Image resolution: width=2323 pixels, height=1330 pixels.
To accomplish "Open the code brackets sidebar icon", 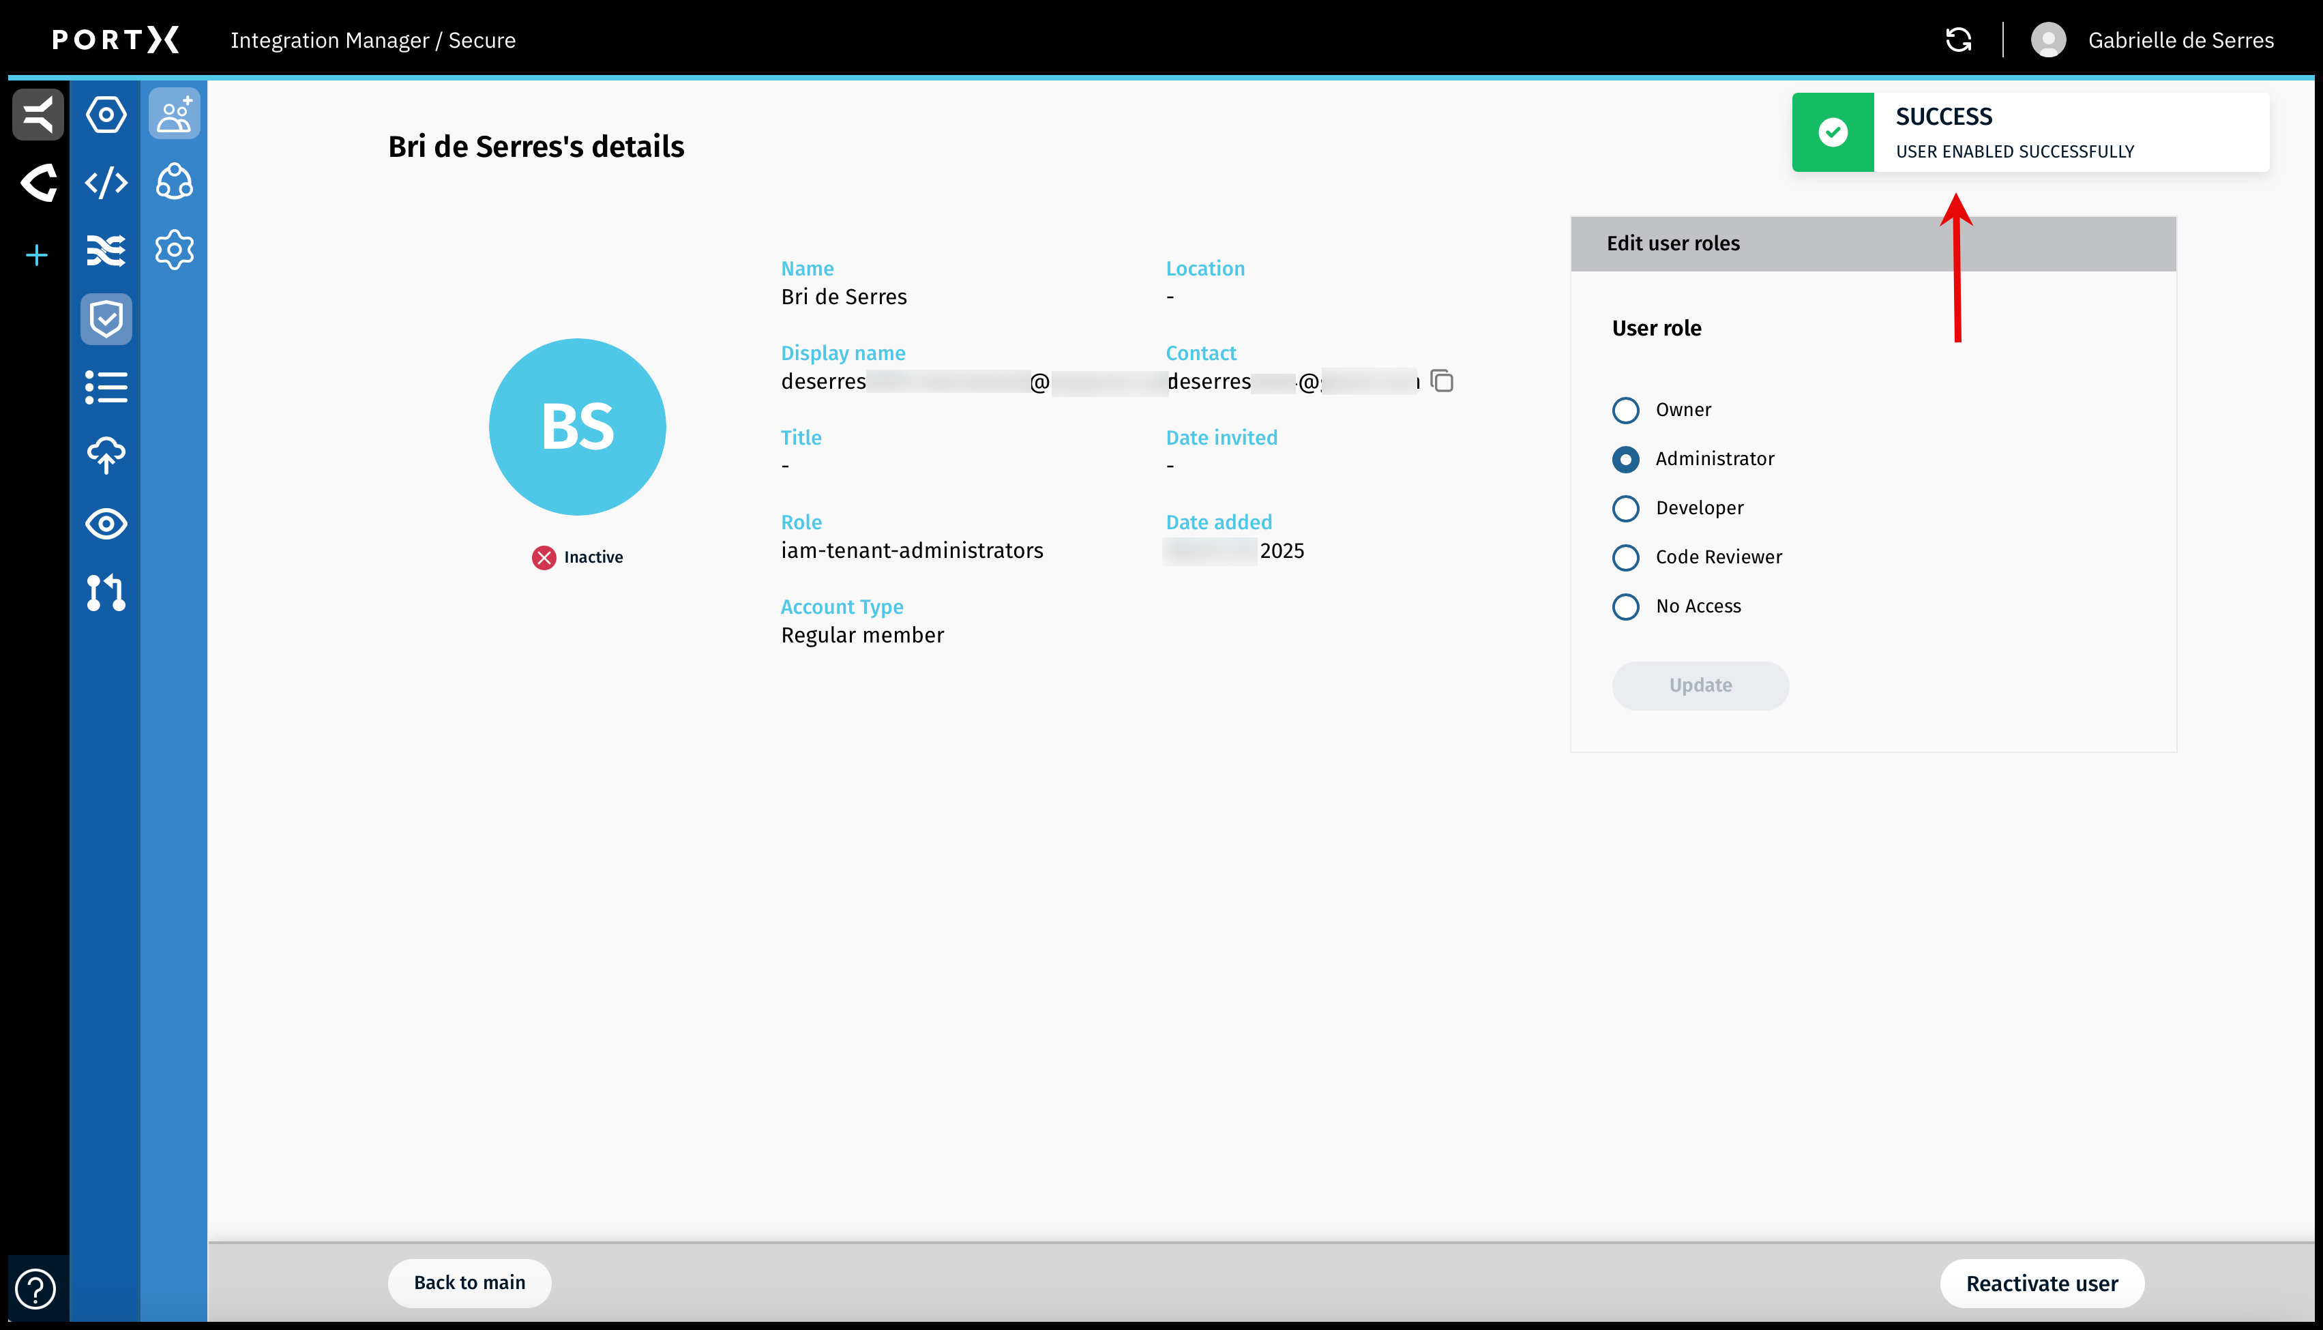I will [106, 183].
